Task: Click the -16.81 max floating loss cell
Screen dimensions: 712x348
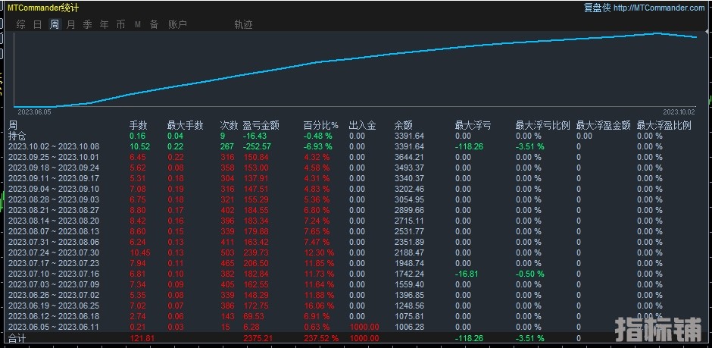Action: pos(467,274)
